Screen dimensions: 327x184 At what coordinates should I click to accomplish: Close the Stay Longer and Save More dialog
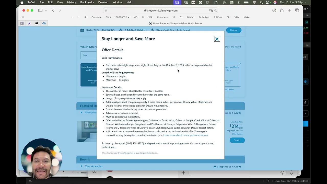coord(217,39)
